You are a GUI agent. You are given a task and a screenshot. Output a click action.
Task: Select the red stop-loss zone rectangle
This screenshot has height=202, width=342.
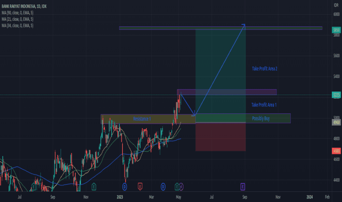coord(220,137)
